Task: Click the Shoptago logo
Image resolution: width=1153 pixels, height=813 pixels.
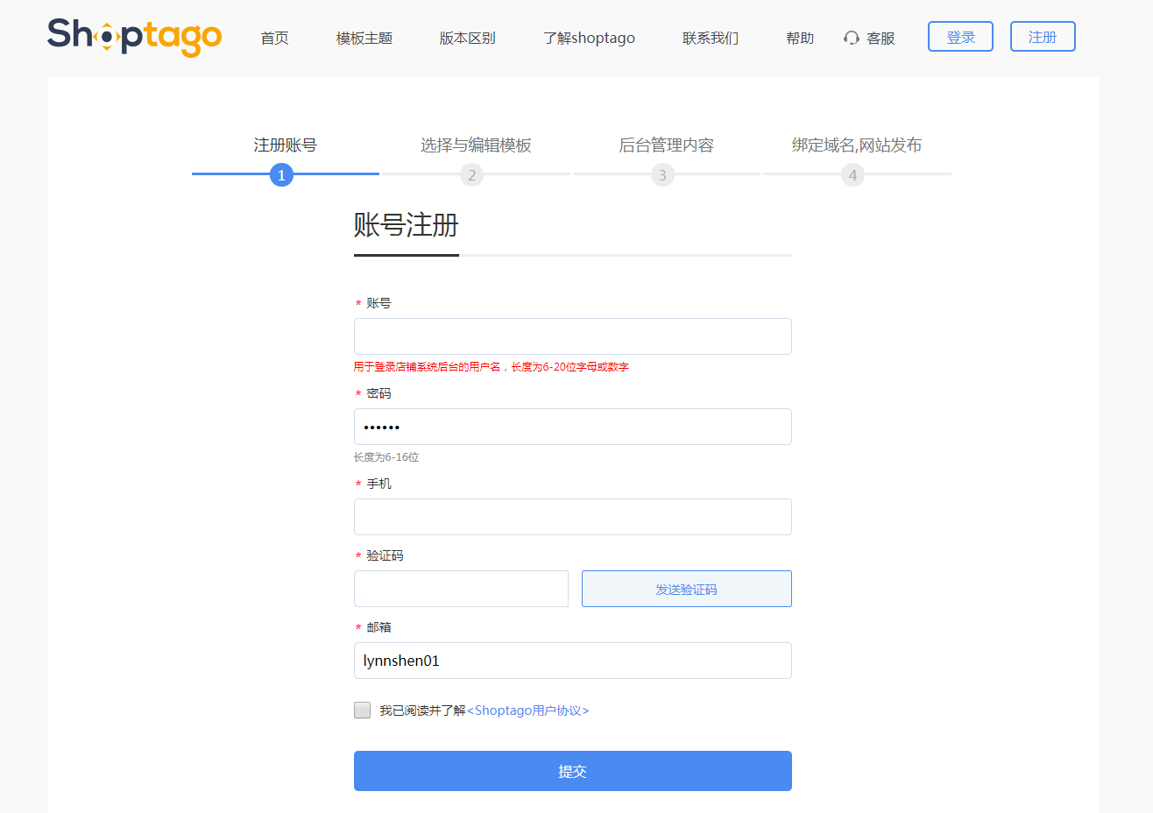Action: click(x=133, y=37)
